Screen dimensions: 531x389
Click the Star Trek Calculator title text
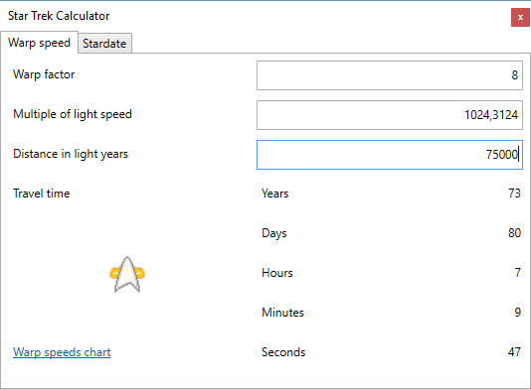[x=59, y=16]
